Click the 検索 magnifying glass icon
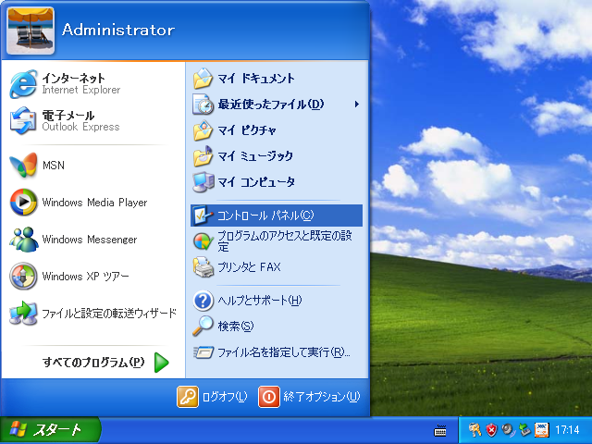 [203, 326]
